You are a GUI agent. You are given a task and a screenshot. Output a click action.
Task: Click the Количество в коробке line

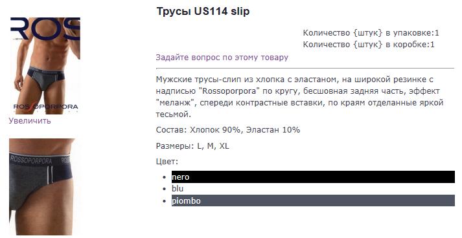(369, 45)
